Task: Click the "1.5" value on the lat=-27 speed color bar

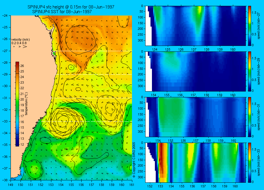Action: pos(254,13)
